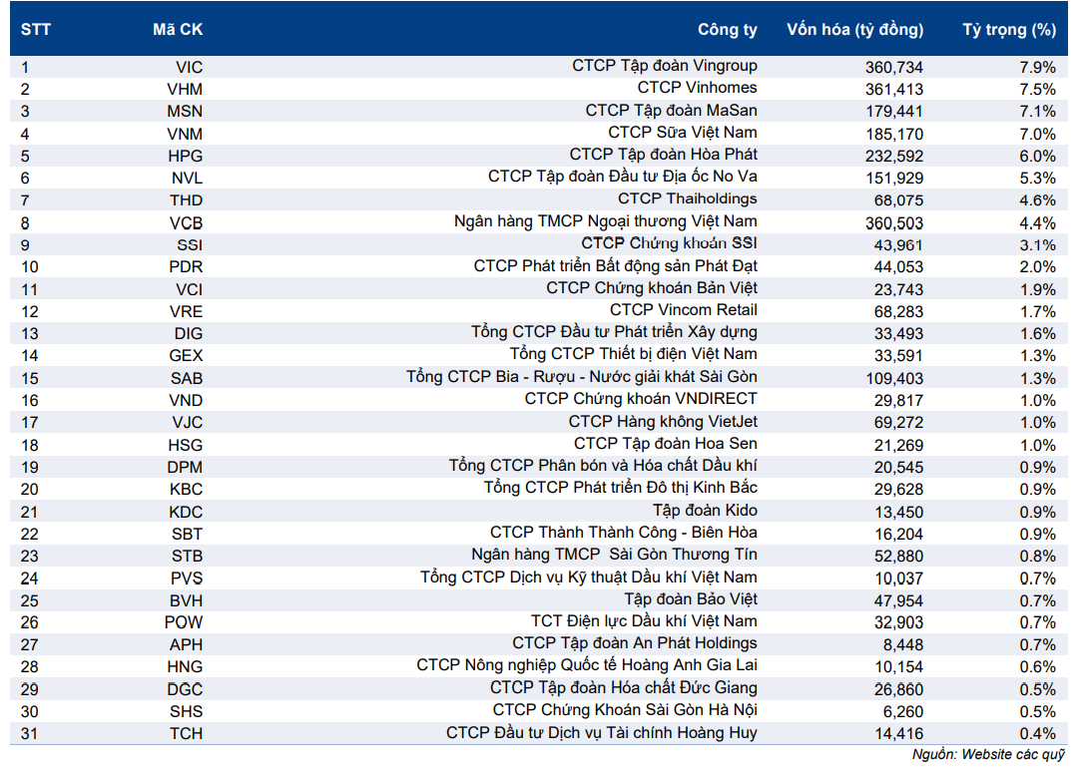Select ticker code MSN
The width and height of the screenshot is (1089, 773).
click(185, 112)
